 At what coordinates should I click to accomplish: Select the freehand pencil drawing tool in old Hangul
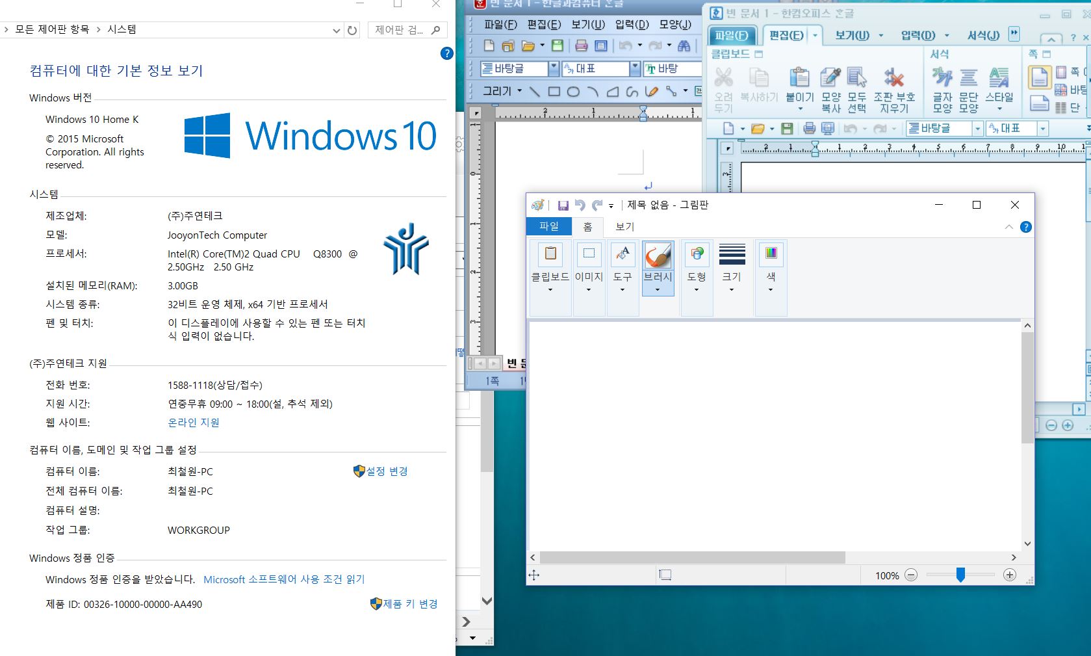[652, 92]
